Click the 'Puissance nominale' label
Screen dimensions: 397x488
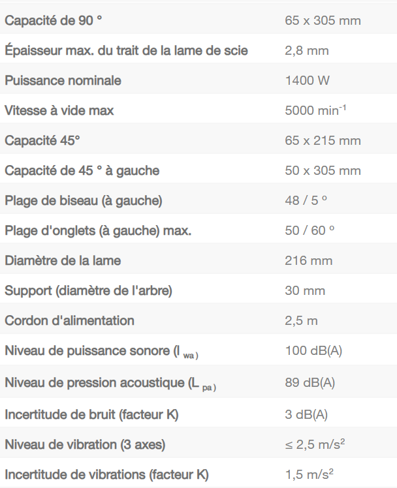tap(63, 80)
